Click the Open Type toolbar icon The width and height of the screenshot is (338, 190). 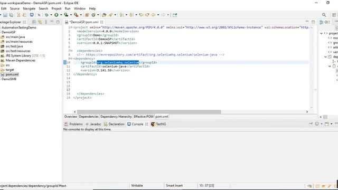104,15
